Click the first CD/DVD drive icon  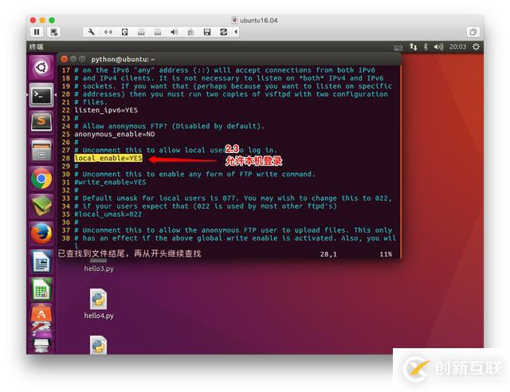[x=141, y=32]
